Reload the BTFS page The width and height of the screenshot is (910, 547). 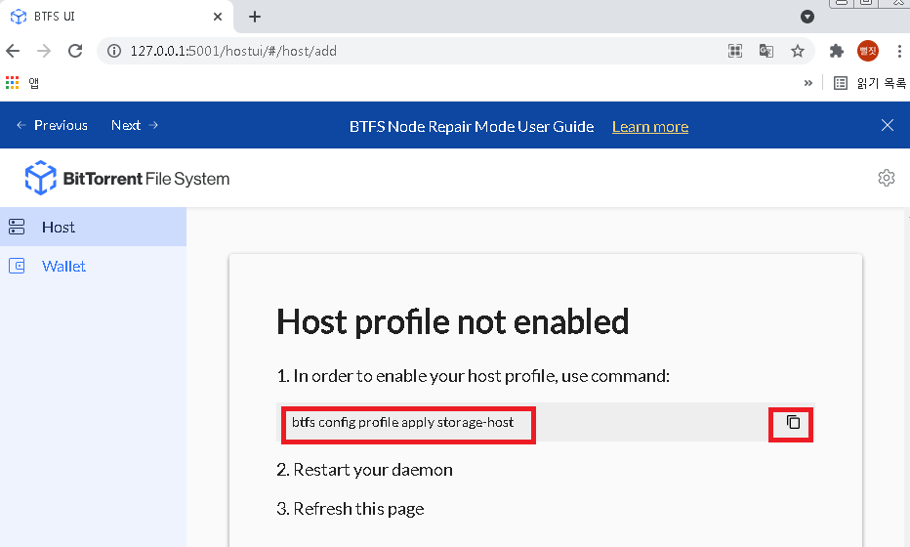(75, 51)
